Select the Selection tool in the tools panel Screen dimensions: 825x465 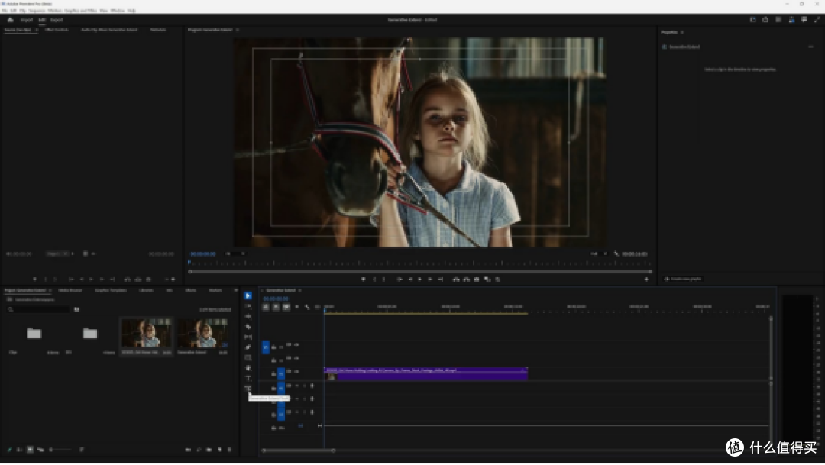click(x=247, y=295)
